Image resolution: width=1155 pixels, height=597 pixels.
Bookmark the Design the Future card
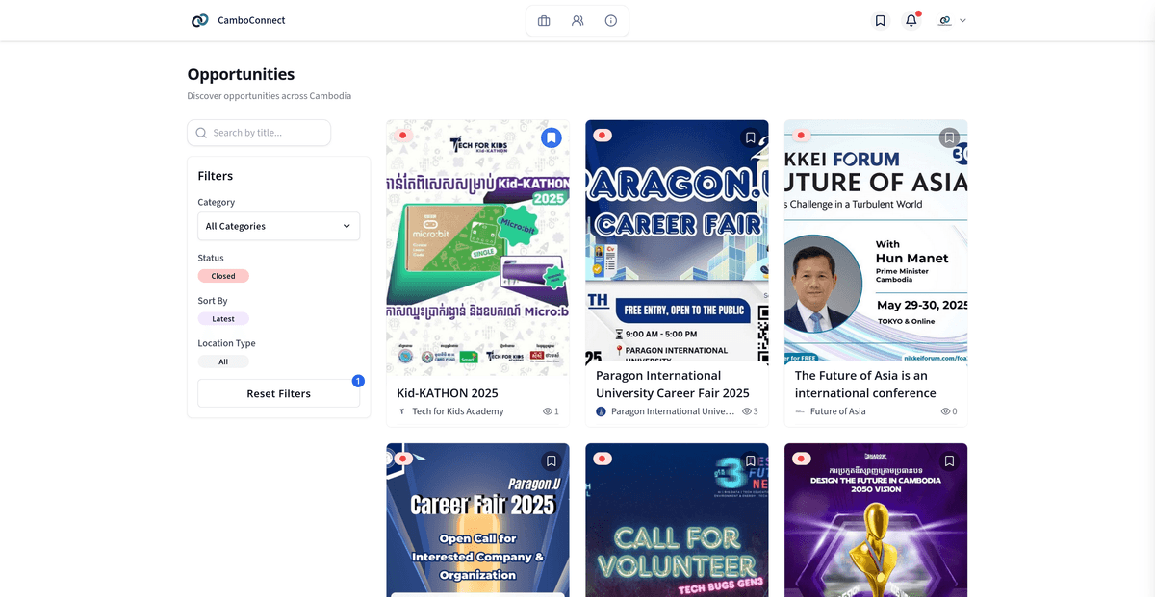949,460
